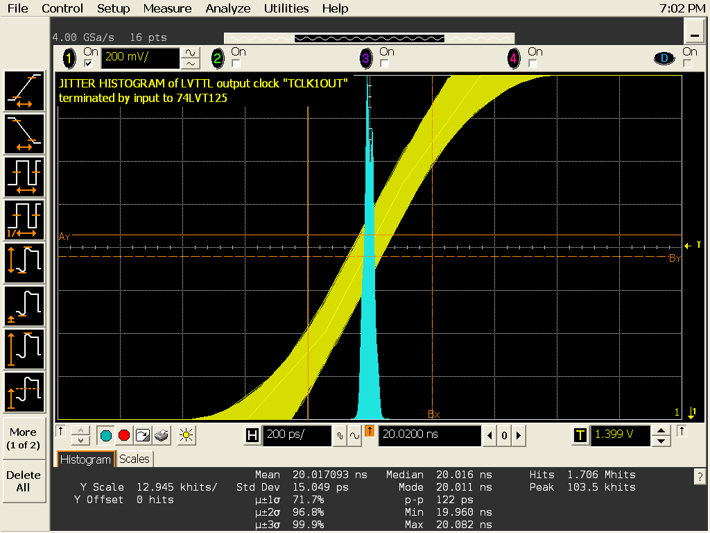The image size is (710, 533).
Task: Open the Measure menu
Action: click(x=167, y=8)
